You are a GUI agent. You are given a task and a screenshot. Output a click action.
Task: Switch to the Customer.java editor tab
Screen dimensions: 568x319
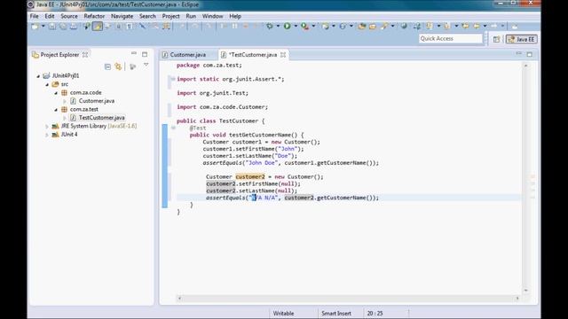tap(185, 55)
